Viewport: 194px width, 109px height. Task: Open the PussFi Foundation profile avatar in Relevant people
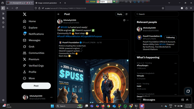point(139,37)
